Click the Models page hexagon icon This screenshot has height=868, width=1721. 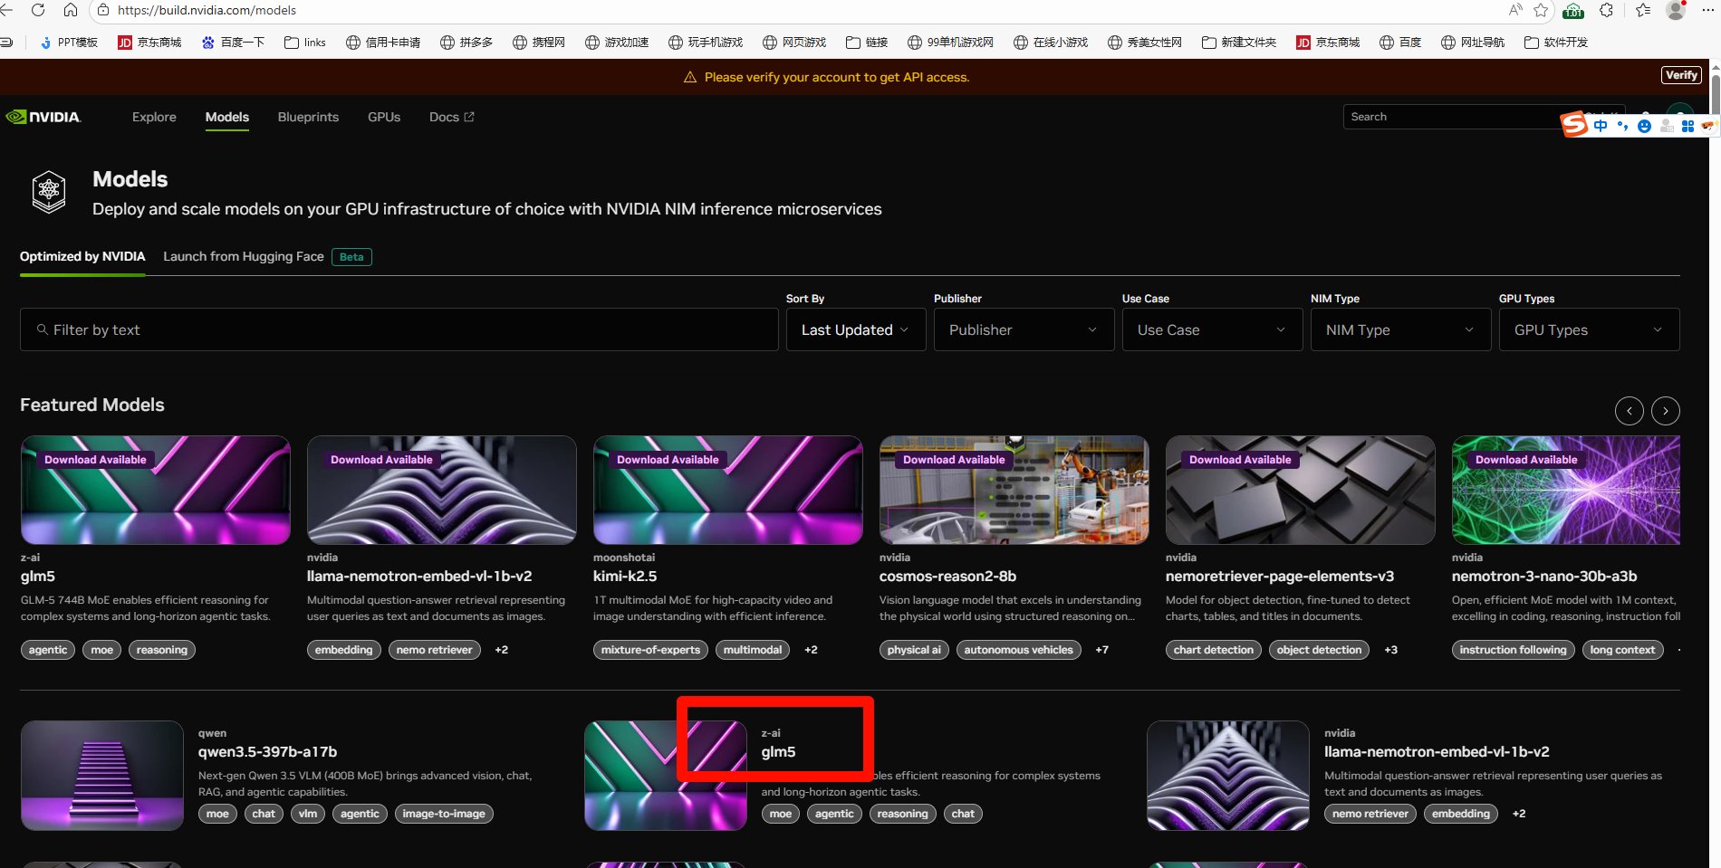tap(49, 191)
